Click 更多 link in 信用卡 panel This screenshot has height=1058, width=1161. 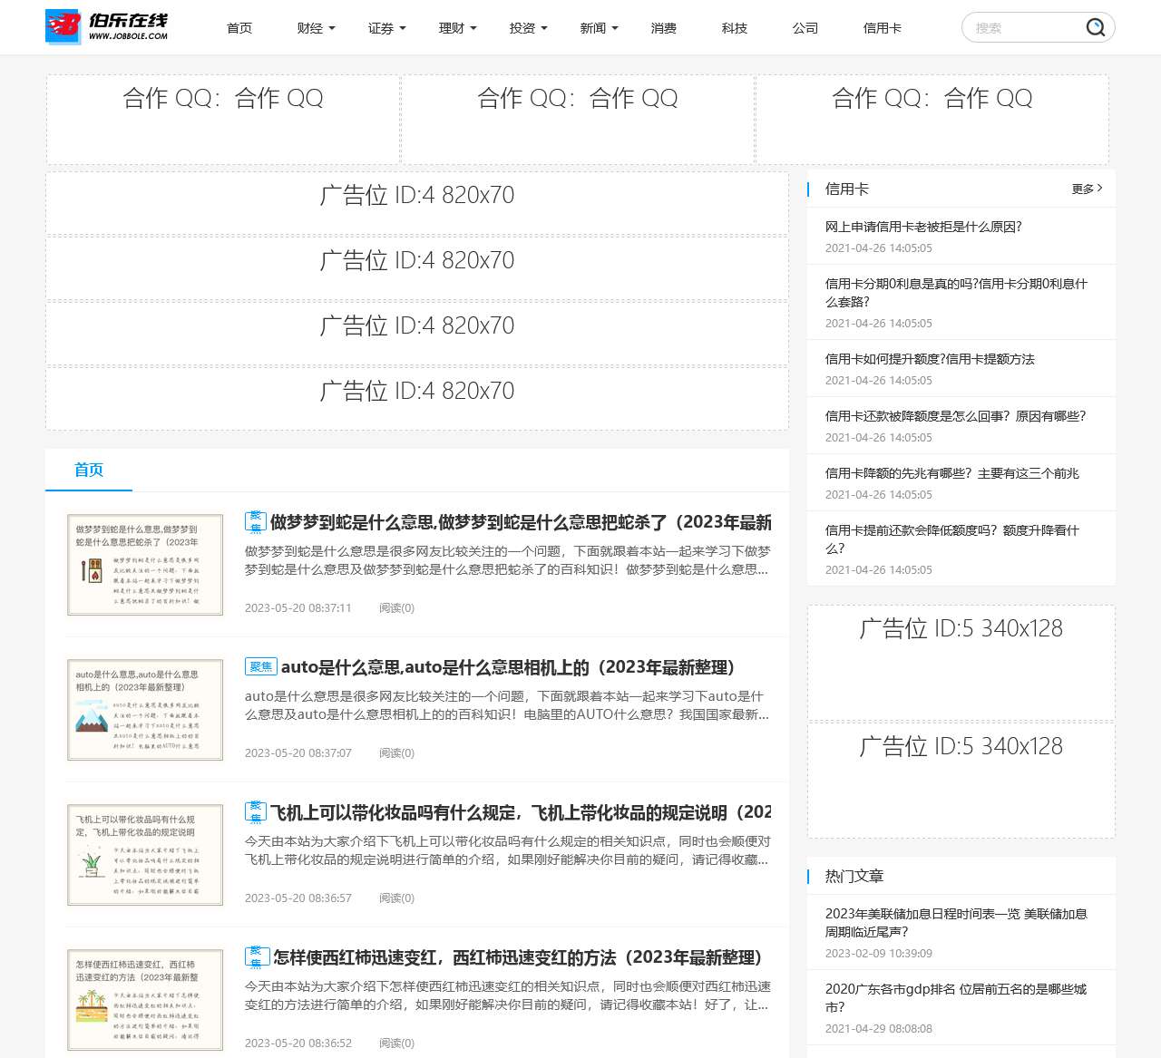(1087, 189)
